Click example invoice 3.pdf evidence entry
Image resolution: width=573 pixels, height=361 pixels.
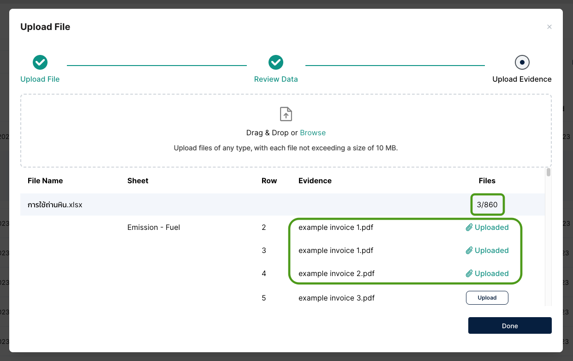336,298
